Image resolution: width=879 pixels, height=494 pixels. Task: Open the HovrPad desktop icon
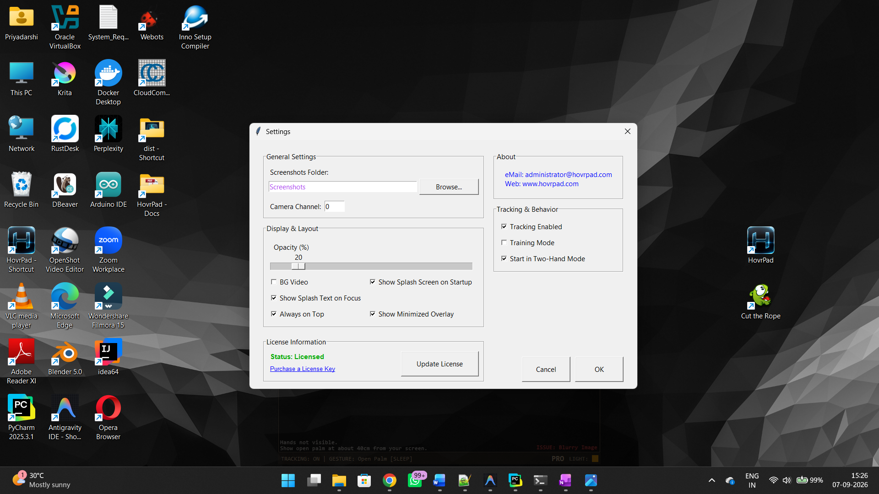tap(760, 245)
